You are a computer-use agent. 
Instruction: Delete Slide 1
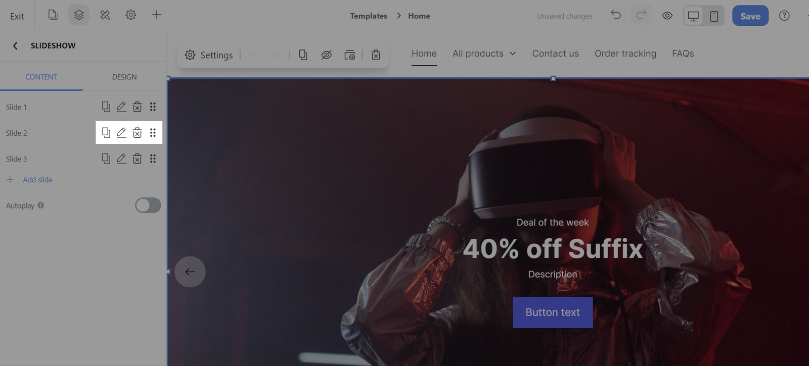point(137,107)
